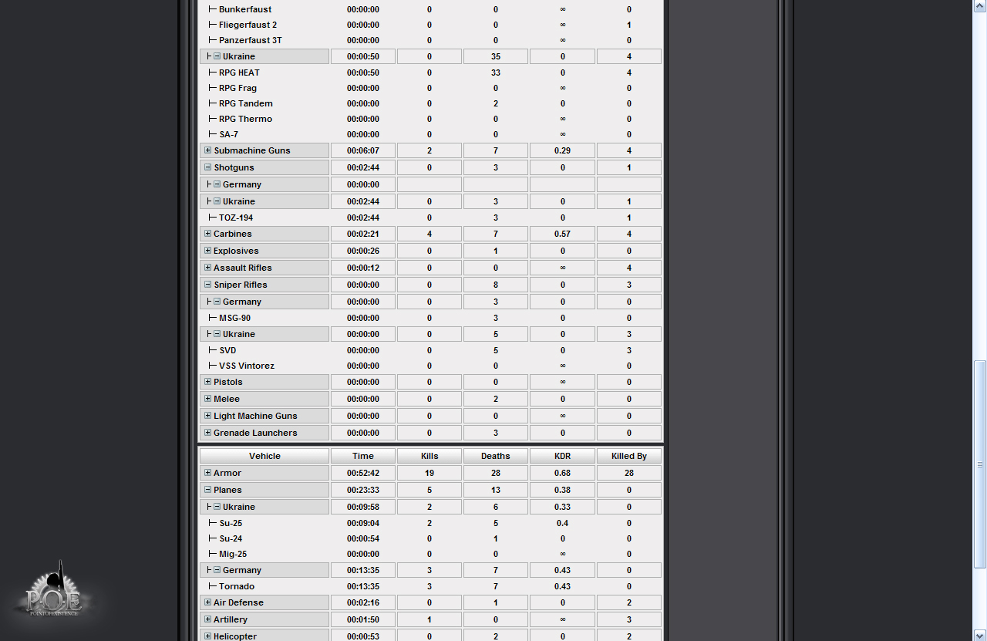Expand the Carbines weapon group
The height and width of the screenshot is (641, 987).
tap(208, 234)
